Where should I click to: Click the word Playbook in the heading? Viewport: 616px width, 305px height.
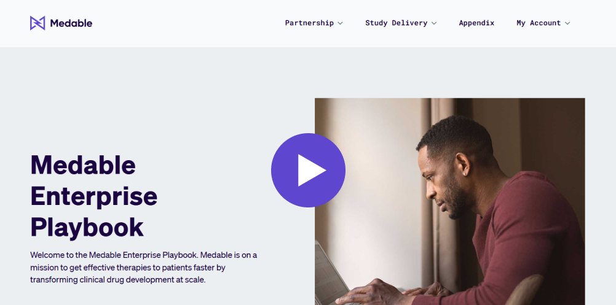tap(87, 227)
